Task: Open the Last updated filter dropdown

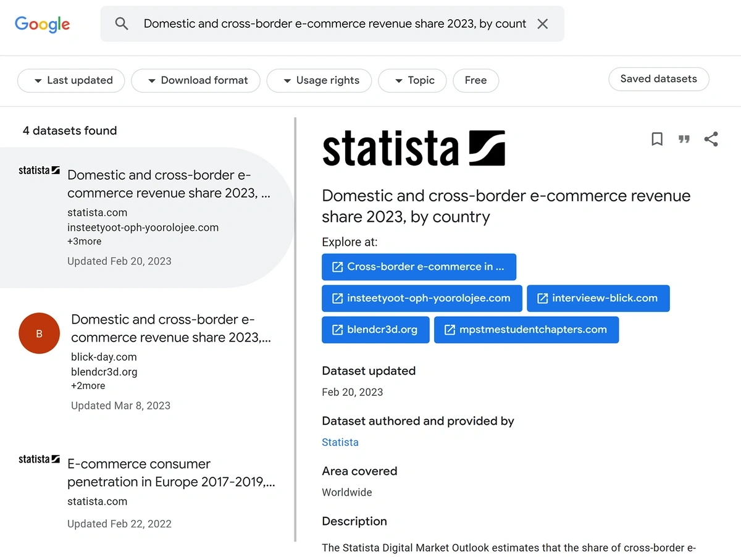Action: pos(71,80)
